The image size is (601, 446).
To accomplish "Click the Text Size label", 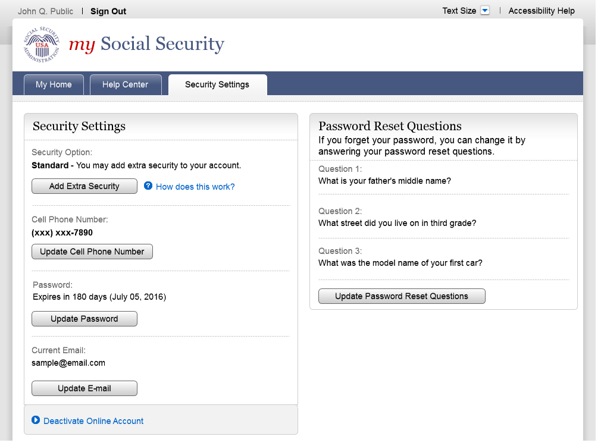I will (459, 11).
